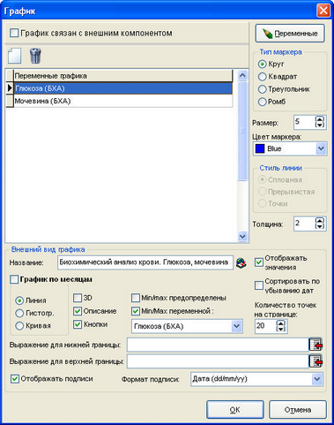Click the points-per-page field showing 20
The image size is (334, 425).
(266, 326)
